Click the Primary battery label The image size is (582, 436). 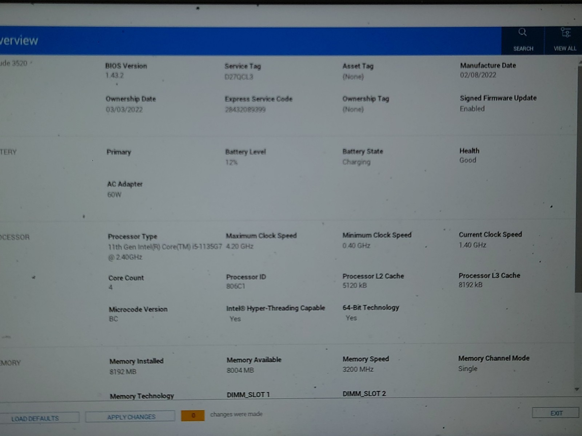pos(119,152)
